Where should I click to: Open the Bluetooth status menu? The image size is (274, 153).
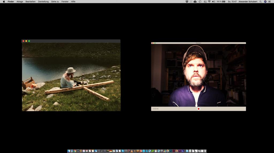click(x=205, y=2)
